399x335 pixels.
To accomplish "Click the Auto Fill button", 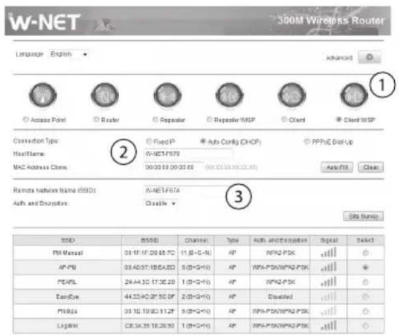I will pyautogui.click(x=337, y=167).
